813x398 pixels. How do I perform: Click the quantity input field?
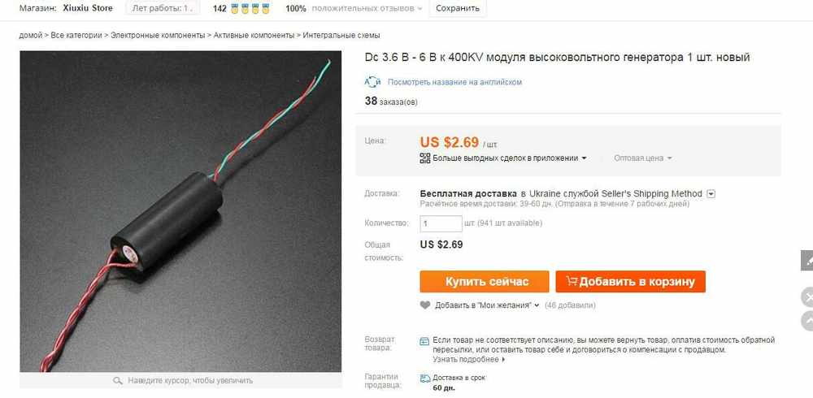(x=441, y=223)
